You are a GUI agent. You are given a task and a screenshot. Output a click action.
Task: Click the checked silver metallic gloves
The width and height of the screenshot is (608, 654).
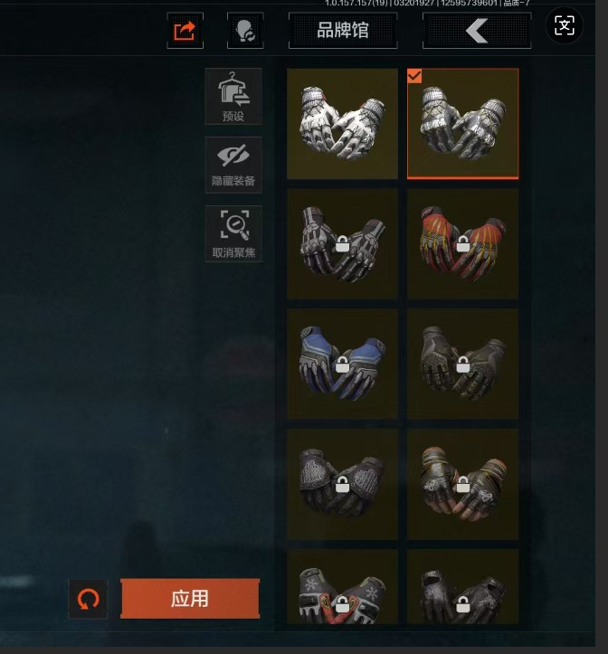pyautogui.click(x=462, y=124)
